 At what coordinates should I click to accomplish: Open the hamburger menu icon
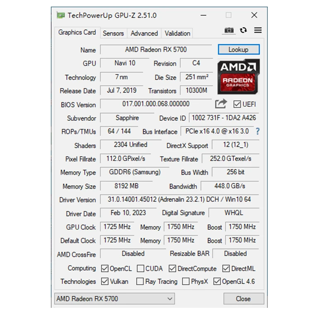tap(258, 30)
